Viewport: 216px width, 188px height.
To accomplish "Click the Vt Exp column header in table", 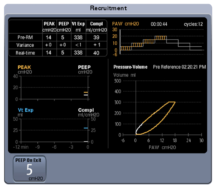I will 78,26.
